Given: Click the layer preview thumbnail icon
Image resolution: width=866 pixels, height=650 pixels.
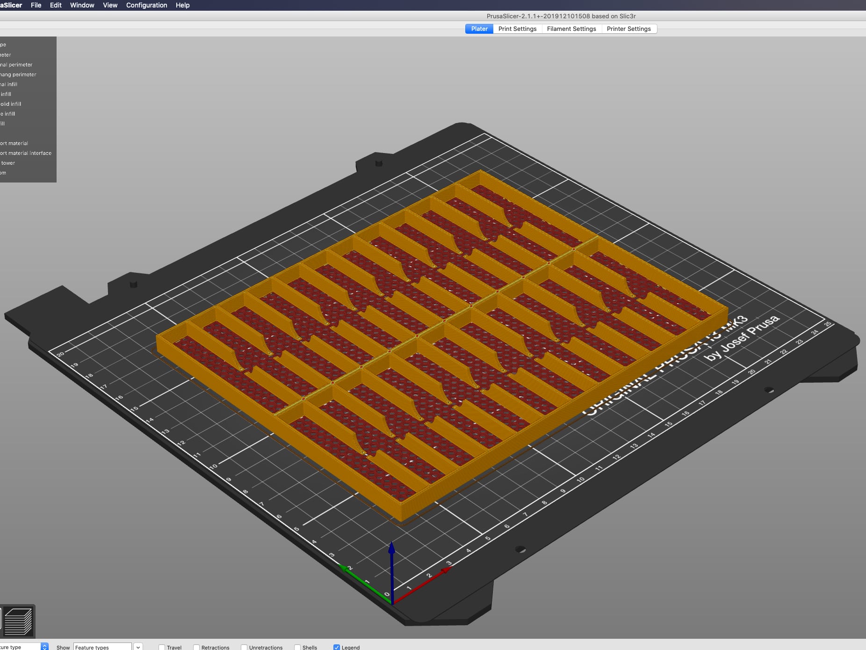Looking at the screenshot, I should tap(19, 621).
